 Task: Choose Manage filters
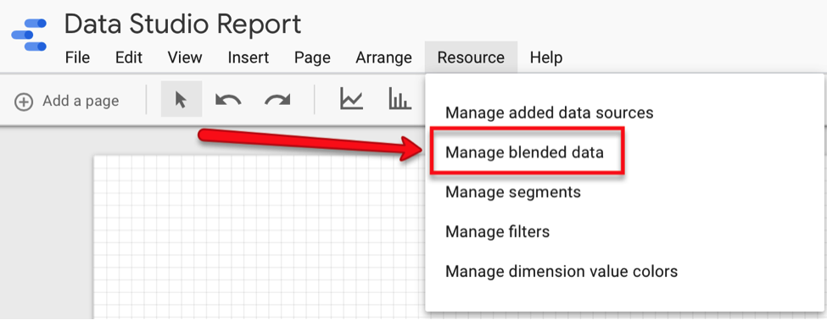tap(497, 232)
